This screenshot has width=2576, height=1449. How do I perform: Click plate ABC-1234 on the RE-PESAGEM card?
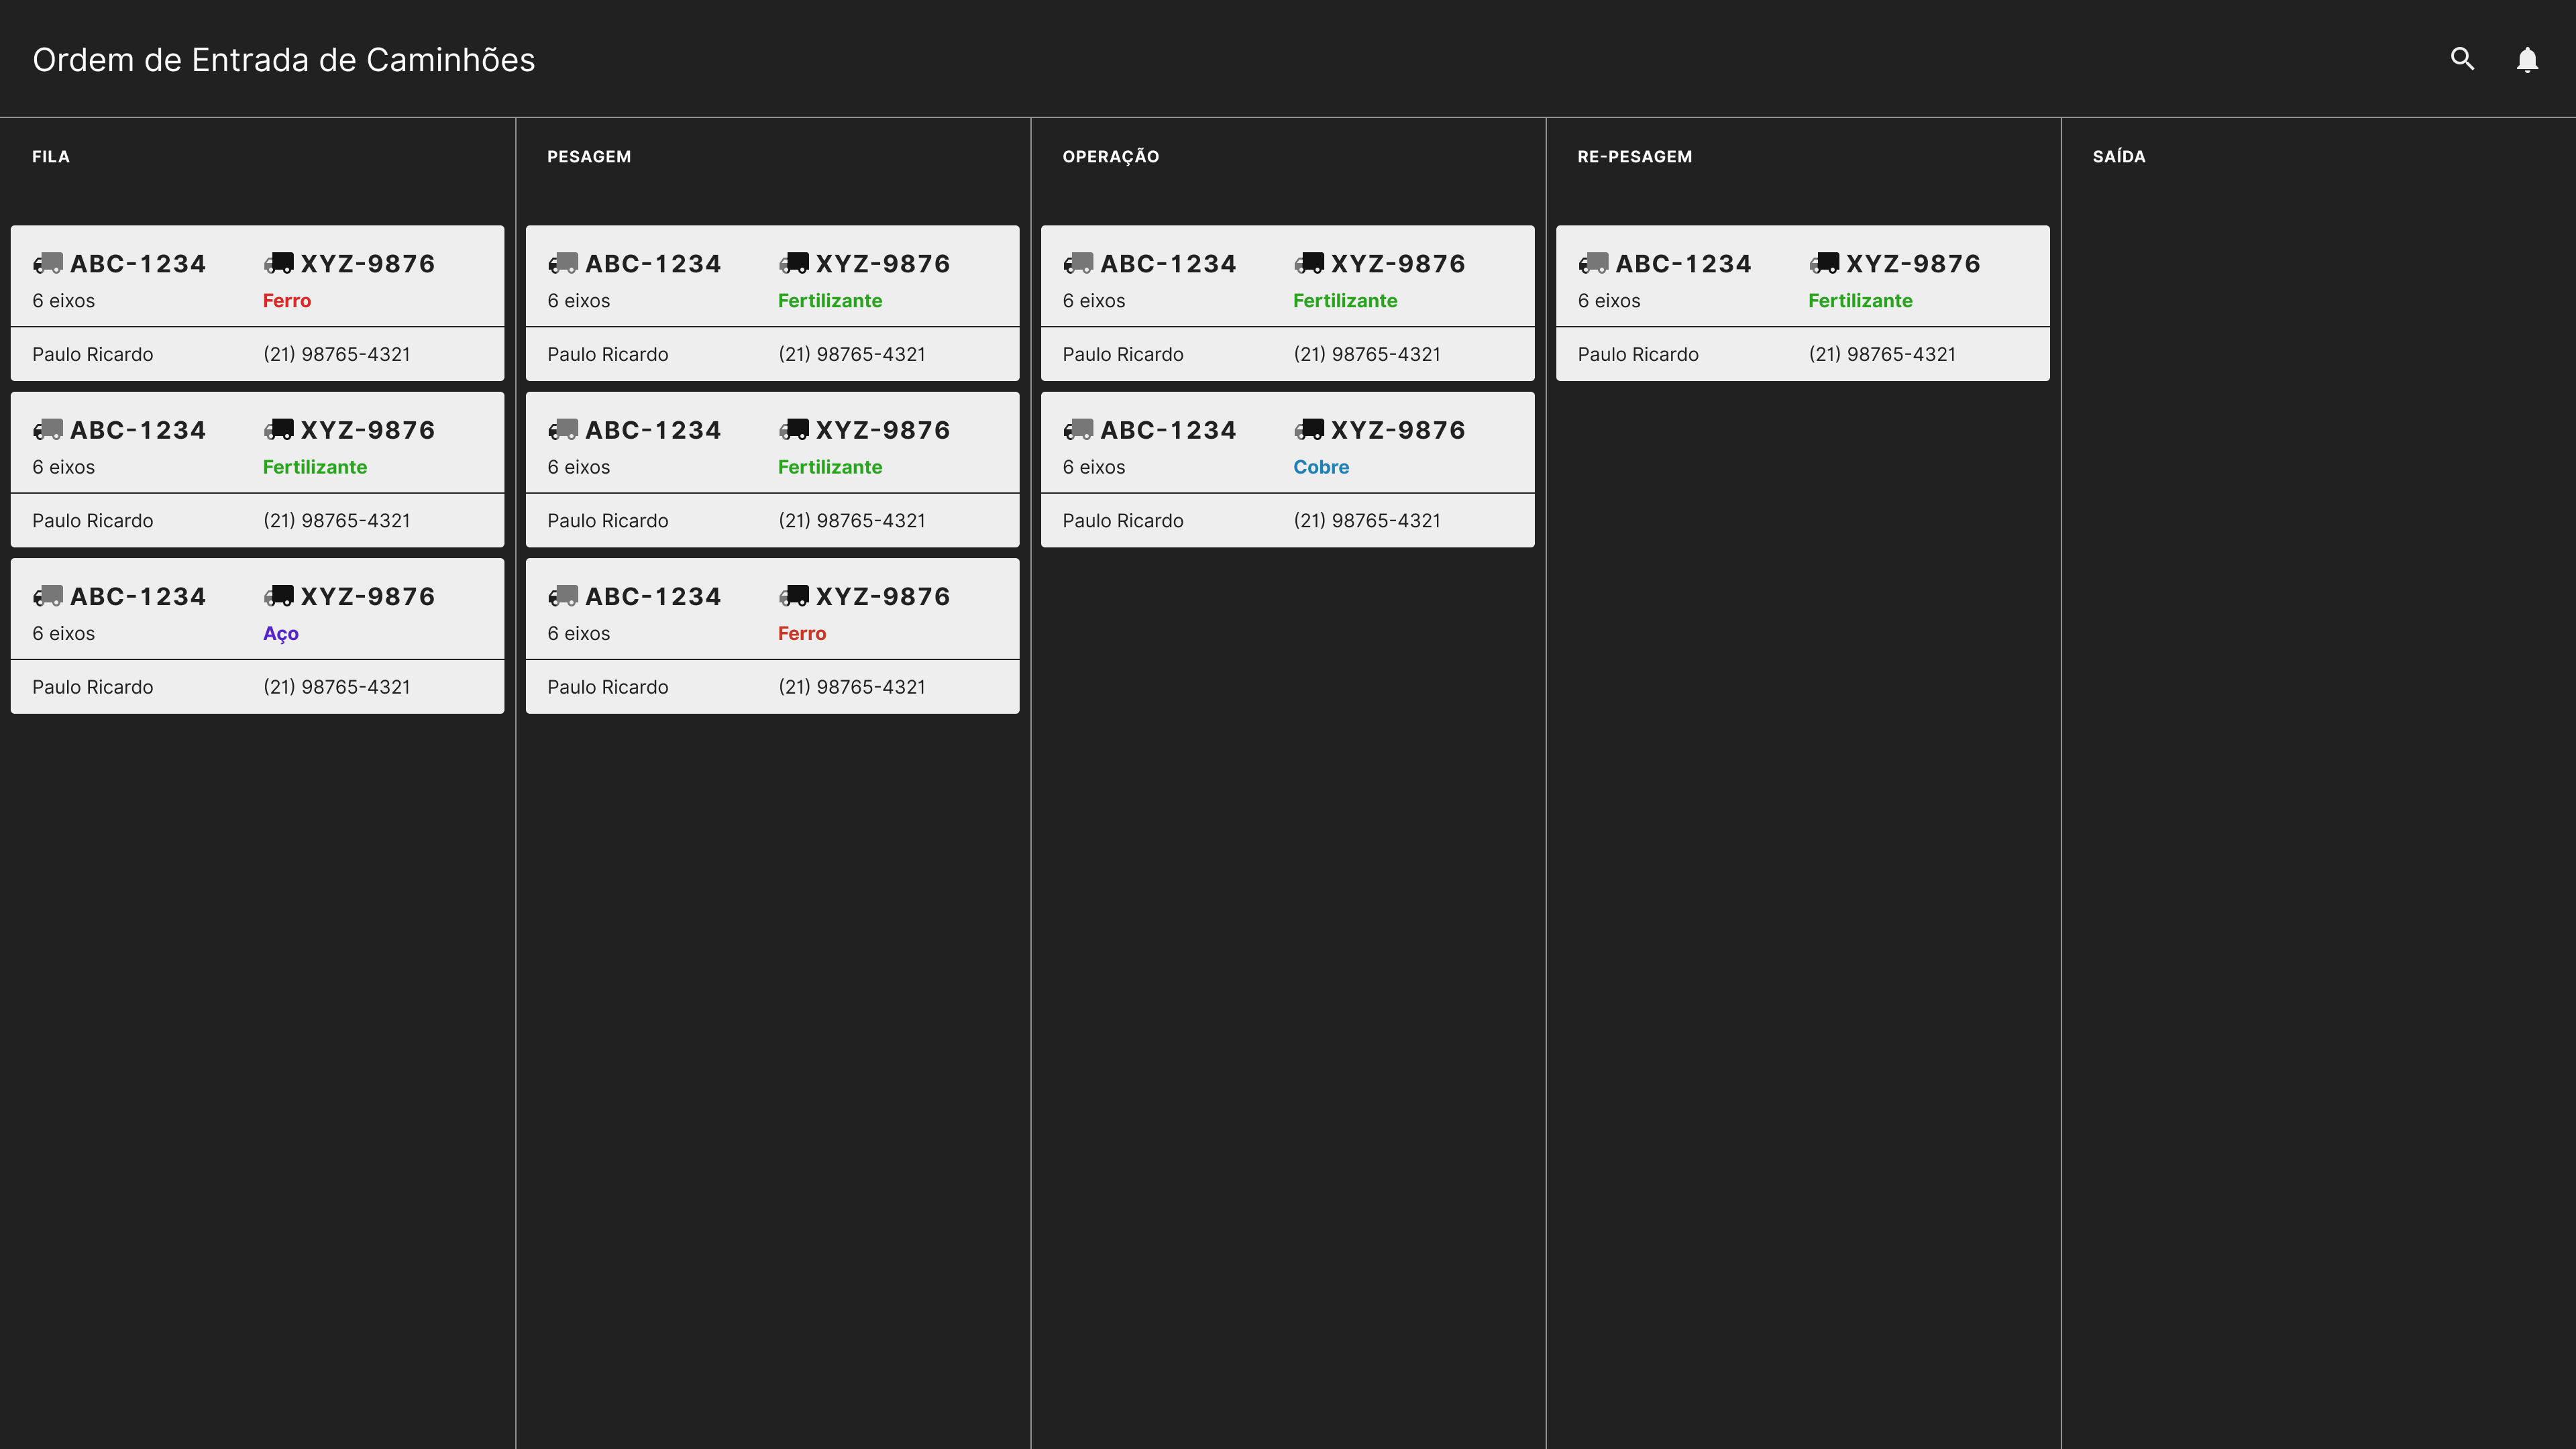(x=1683, y=263)
